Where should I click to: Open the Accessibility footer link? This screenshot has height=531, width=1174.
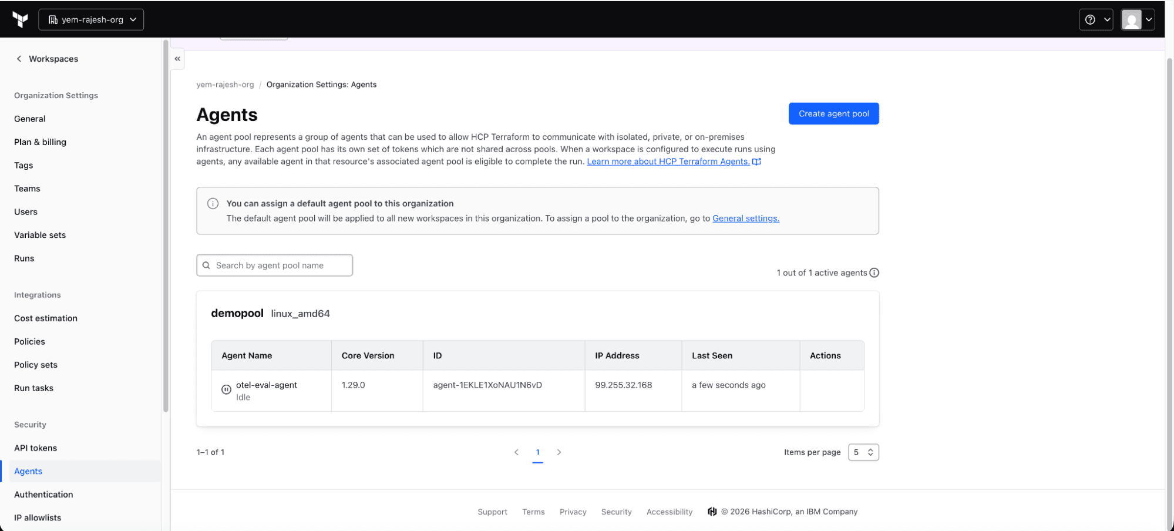[x=670, y=512]
